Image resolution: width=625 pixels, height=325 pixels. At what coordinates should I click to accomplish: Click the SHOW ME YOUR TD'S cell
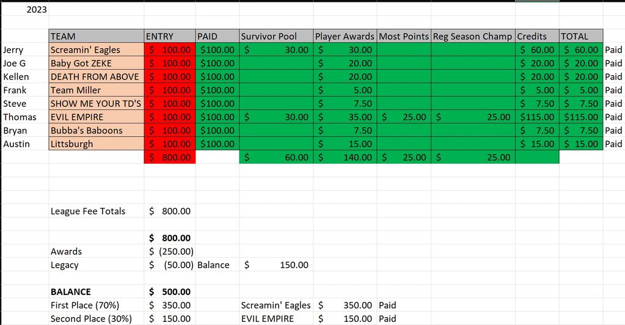click(x=97, y=104)
